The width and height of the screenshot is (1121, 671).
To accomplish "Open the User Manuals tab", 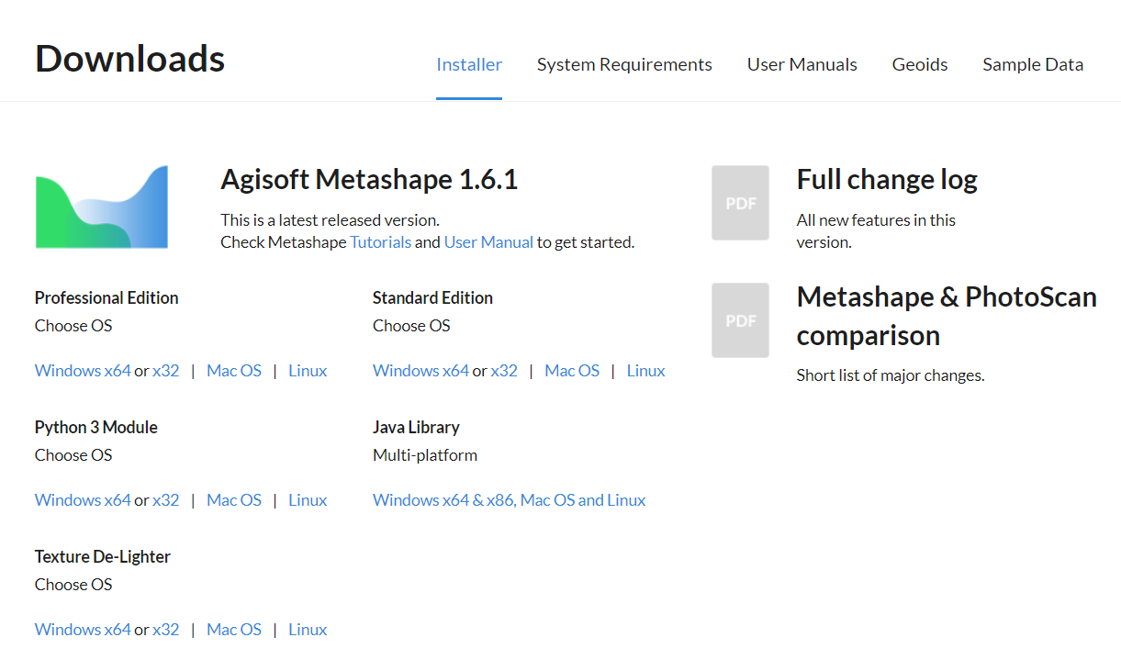I will tap(802, 64).
